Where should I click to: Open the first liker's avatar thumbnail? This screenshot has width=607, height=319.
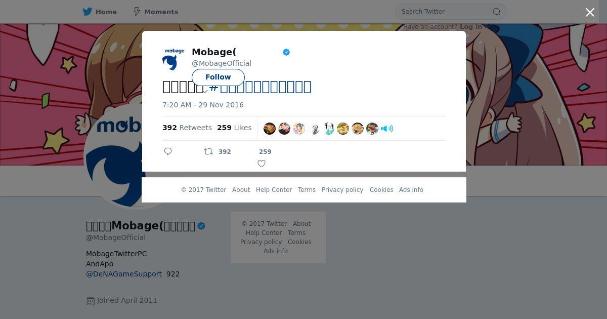[270, 129]
